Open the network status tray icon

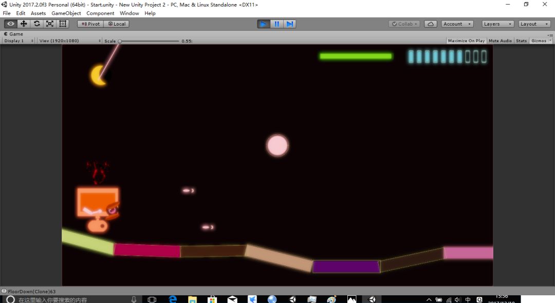click(x=449, y=300)
